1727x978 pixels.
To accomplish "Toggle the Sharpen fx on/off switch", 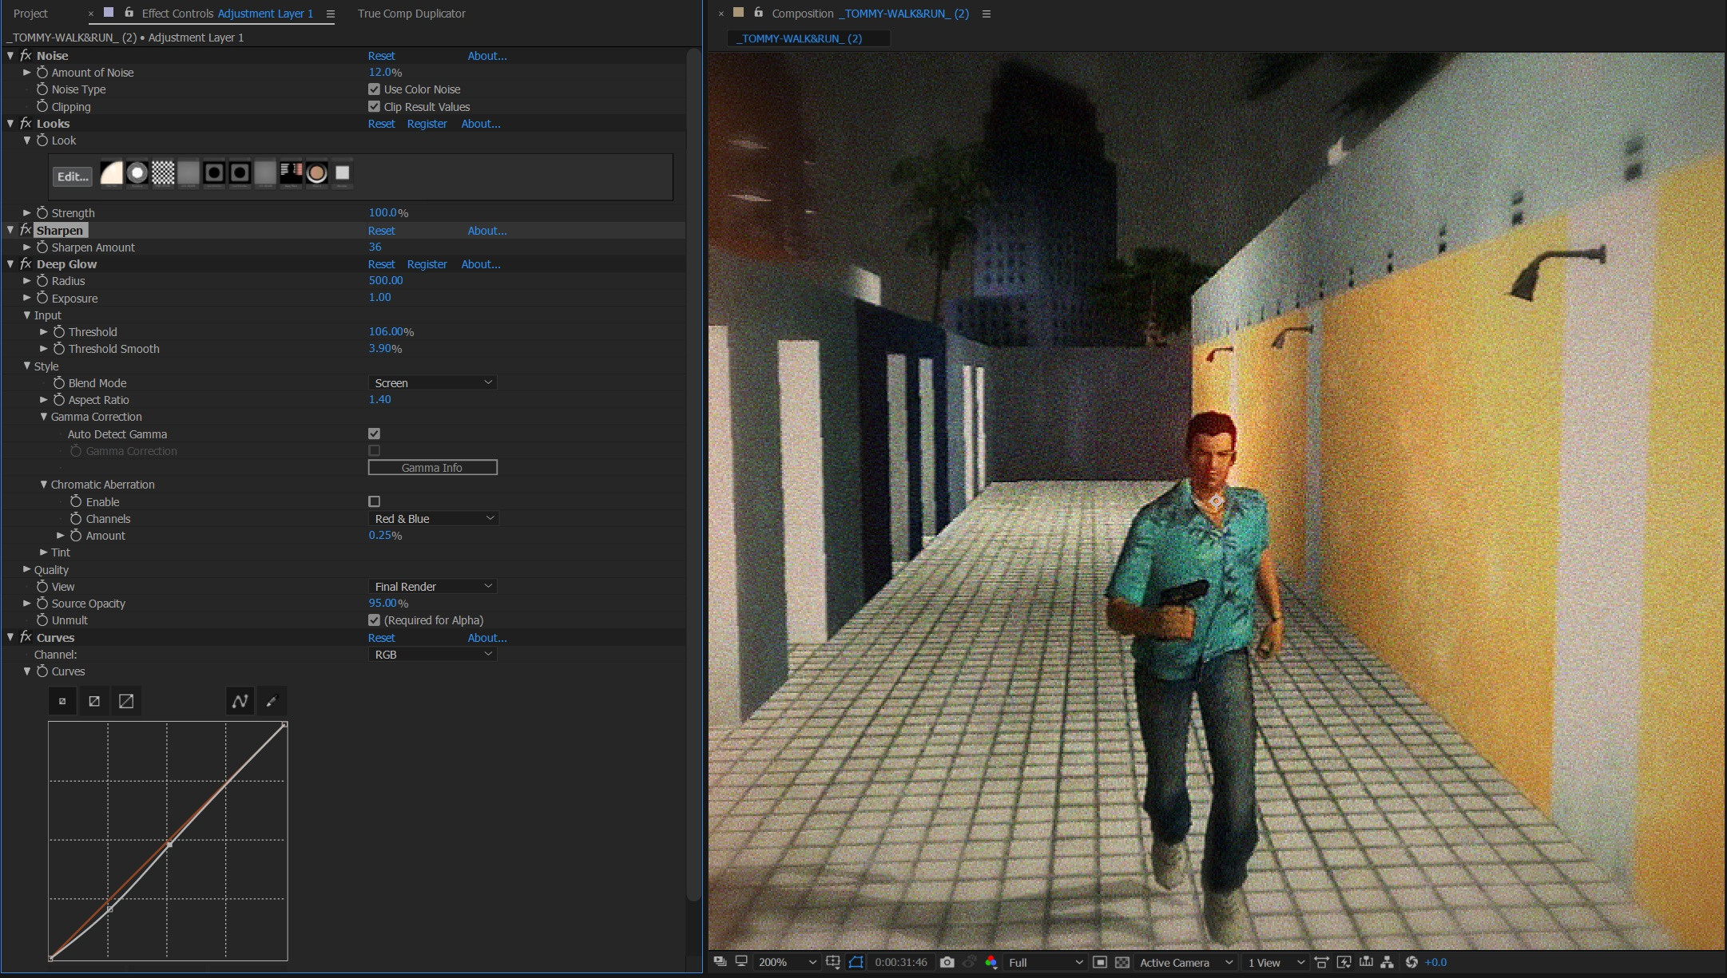I will (26, 230).
